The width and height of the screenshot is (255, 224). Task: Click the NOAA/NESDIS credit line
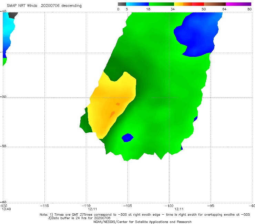[x=142, y=222]
